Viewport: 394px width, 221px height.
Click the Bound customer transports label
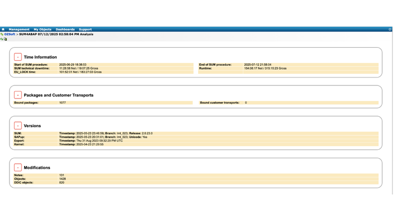click(x=220, y=103)
